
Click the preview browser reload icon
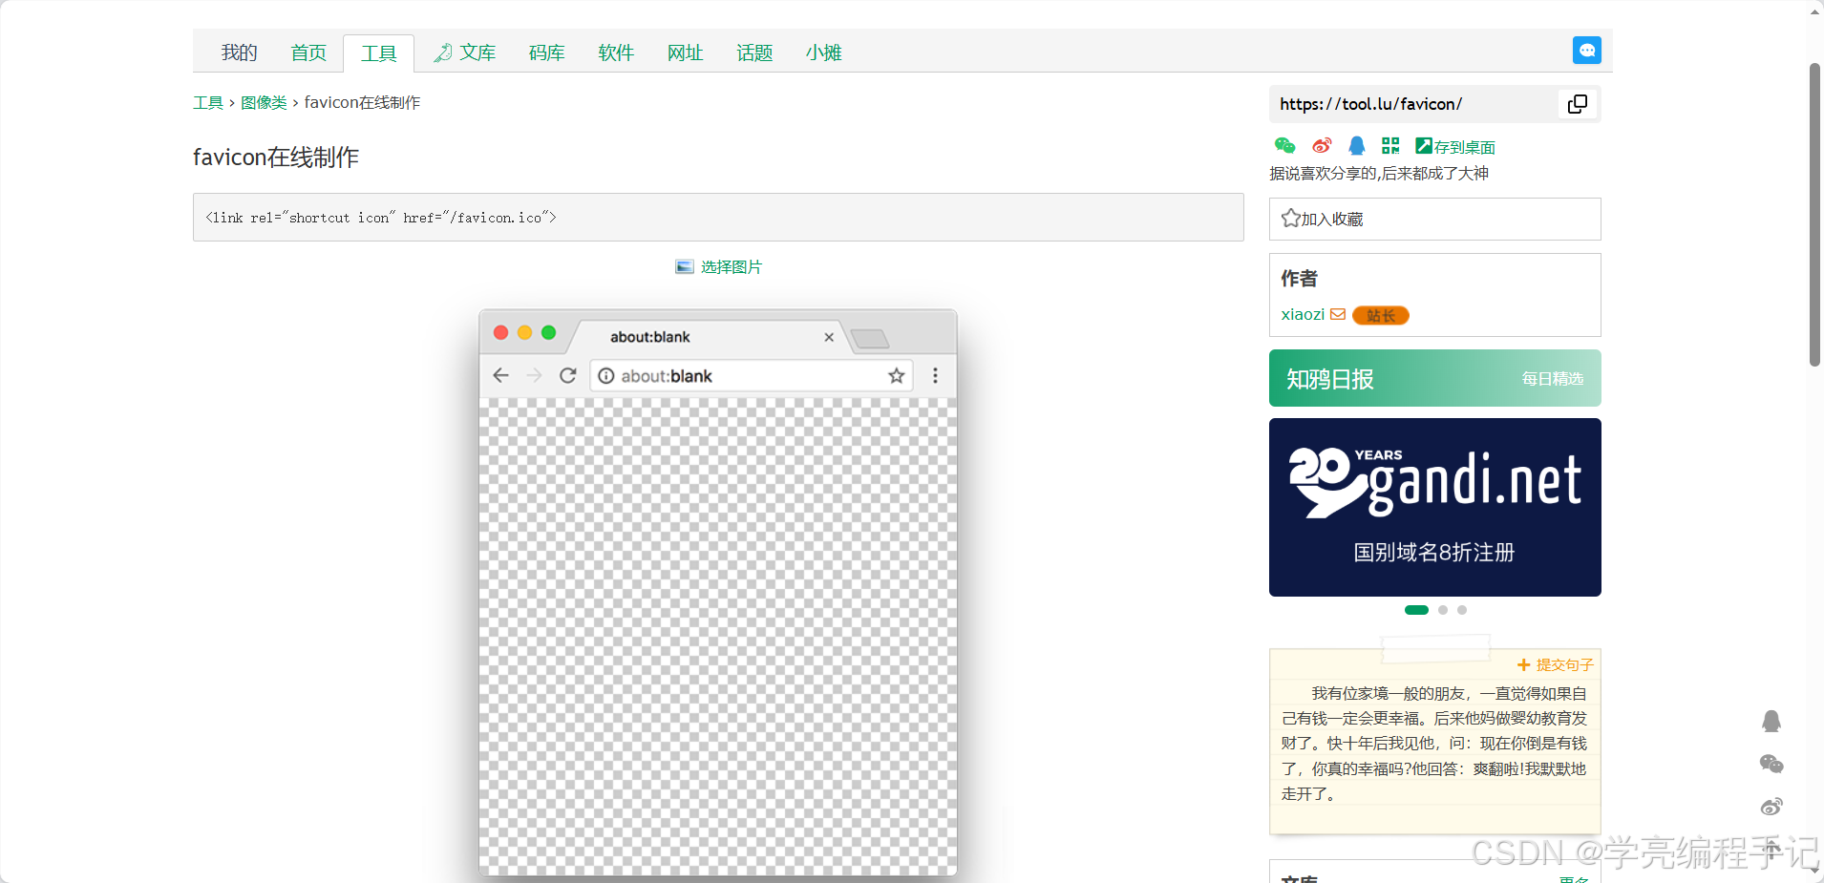click(x=568, y=375)
